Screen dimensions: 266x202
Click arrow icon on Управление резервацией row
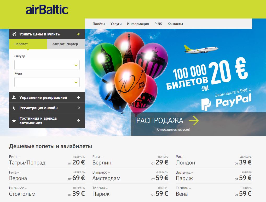tap(78, 97)
